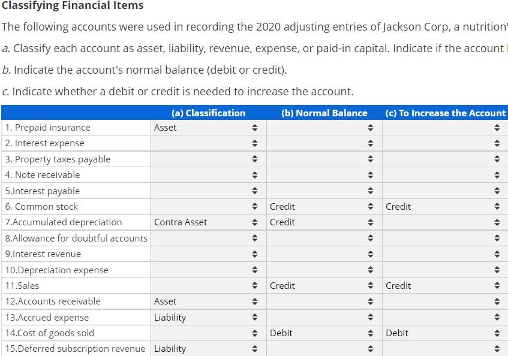Viewport: 508px width, 356px height.
Task: Change Sales To Increase Credit dropdown
Action: click(x=445, y=286)
